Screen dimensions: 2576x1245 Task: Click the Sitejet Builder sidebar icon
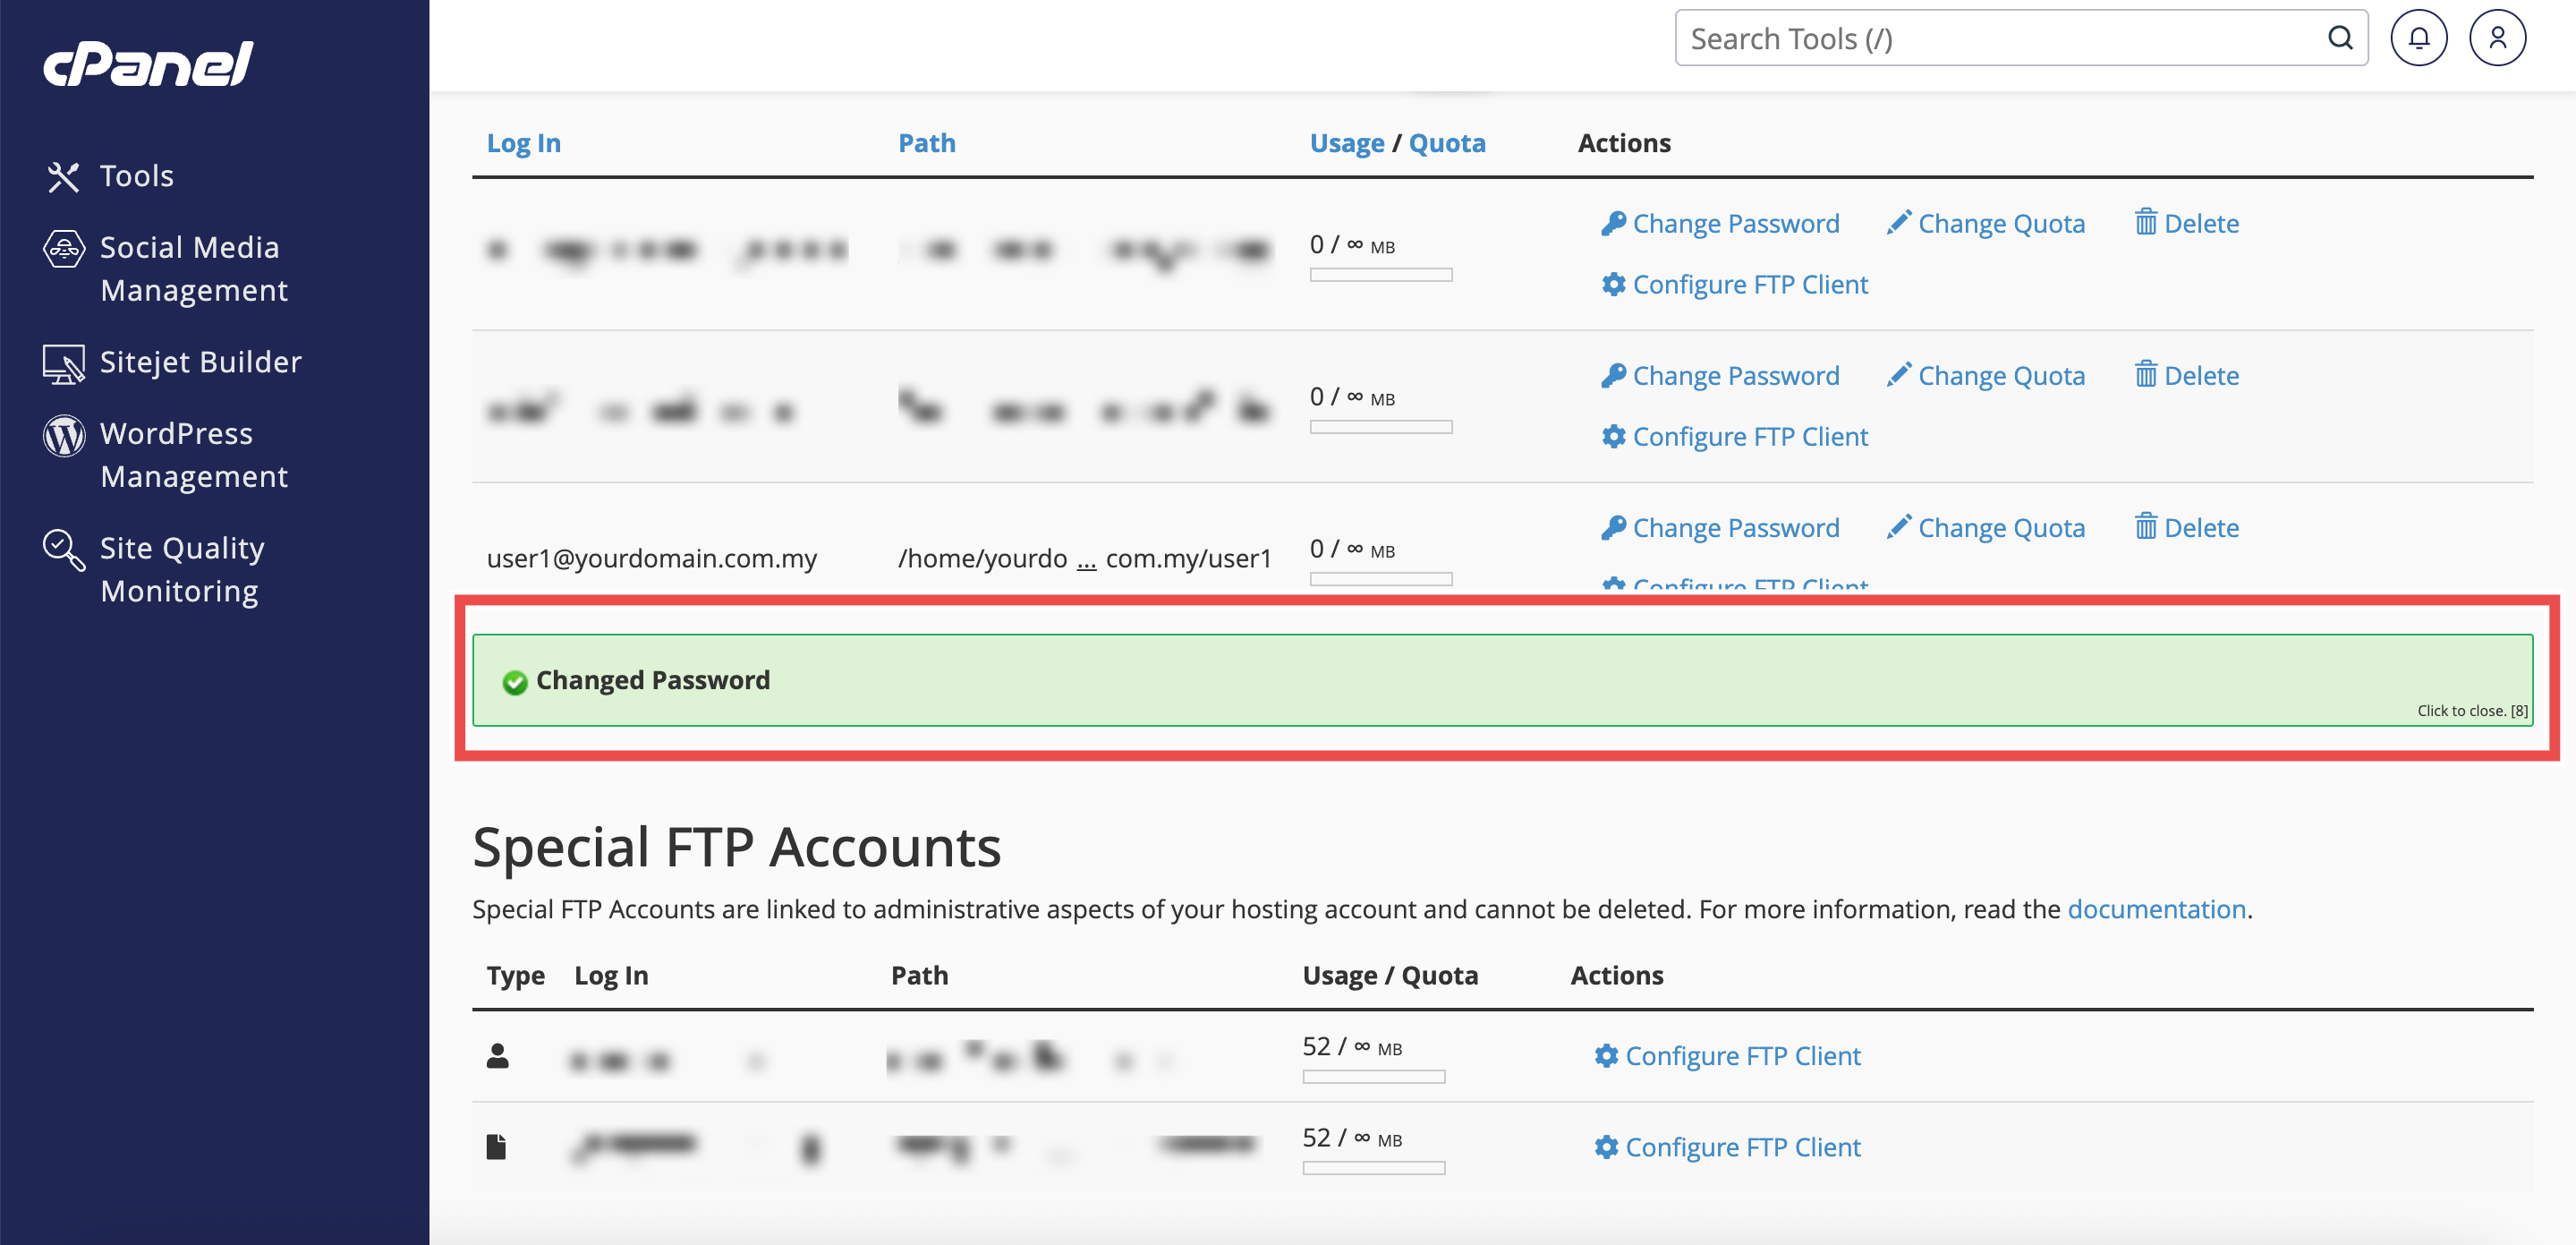[63, 363]
